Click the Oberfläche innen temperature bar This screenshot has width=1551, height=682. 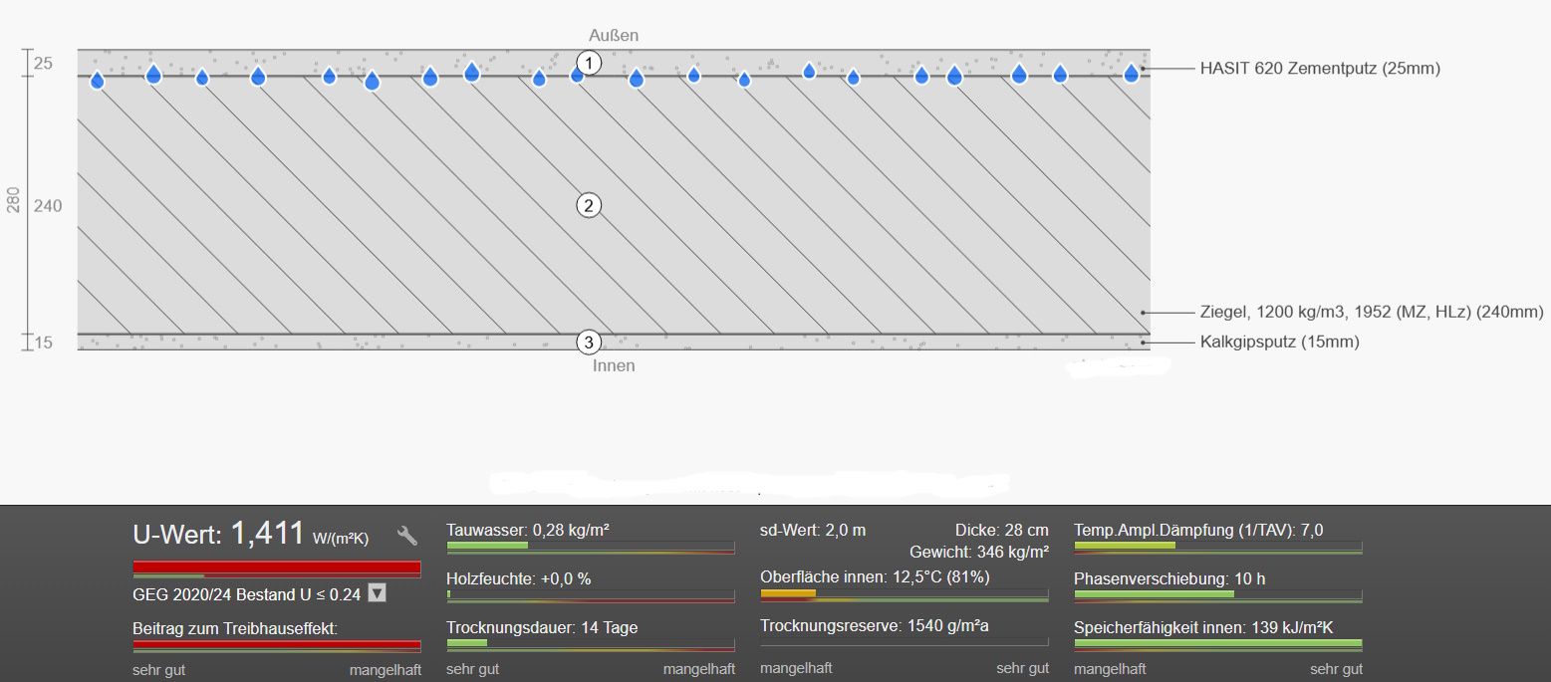904,594
